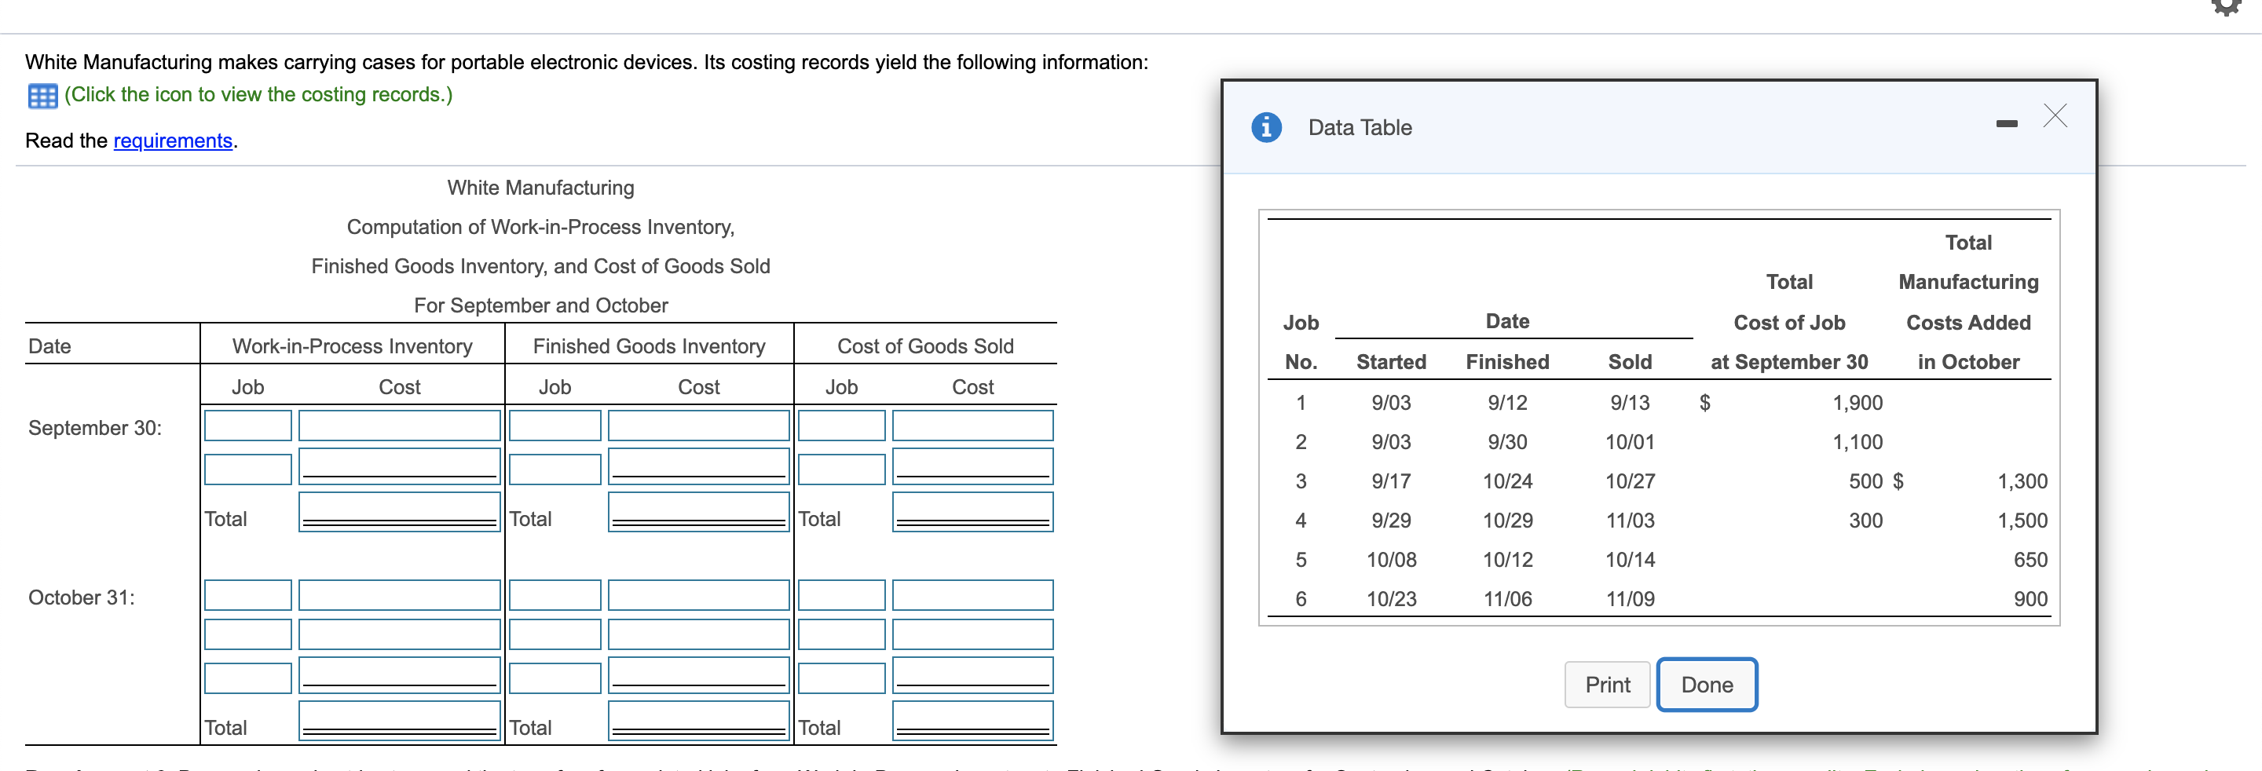The height and width of the screenshot is (771, 2262).
Task: Click the 650 October cost for Job 5
Action: pos(2030,559)
